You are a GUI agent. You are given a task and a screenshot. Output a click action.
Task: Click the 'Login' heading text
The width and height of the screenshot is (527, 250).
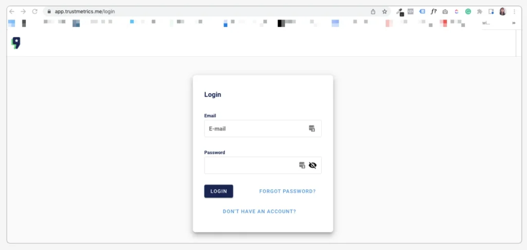[213, 94]
